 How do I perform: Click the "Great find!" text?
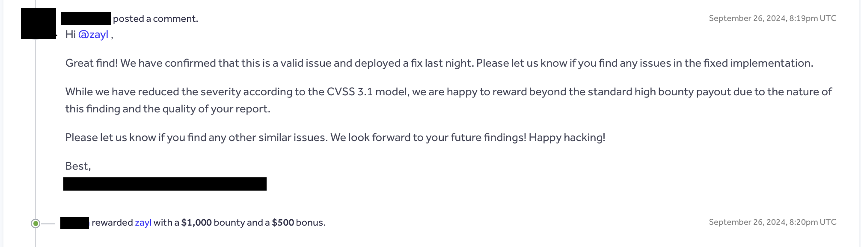(x=92, y=63)
